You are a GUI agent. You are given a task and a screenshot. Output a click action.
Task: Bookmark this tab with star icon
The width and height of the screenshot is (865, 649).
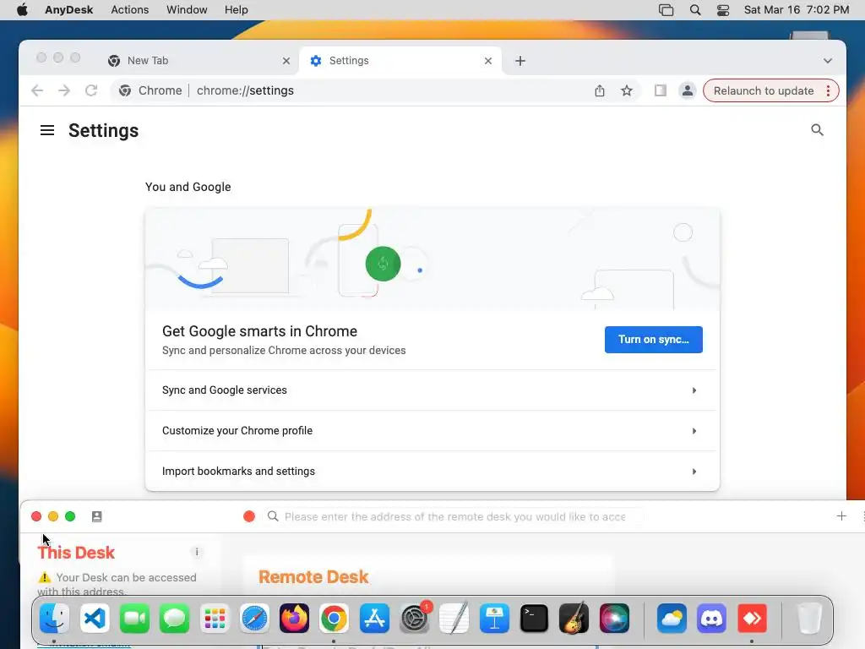tap(627, 90)
